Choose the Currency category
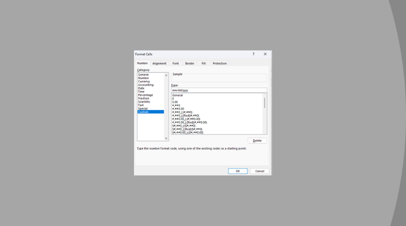This screenshot has height=226, width=406. 144,81
